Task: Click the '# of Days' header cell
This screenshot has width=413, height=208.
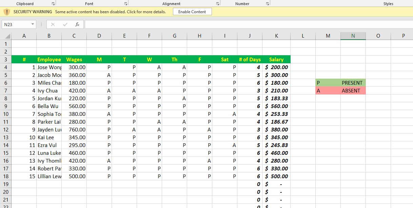Action: tap(250, 60)
